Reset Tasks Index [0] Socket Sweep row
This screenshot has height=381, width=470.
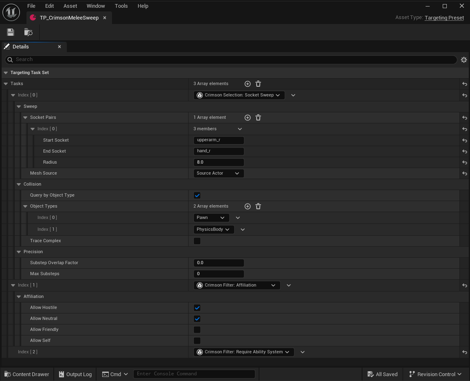[465, 95]
